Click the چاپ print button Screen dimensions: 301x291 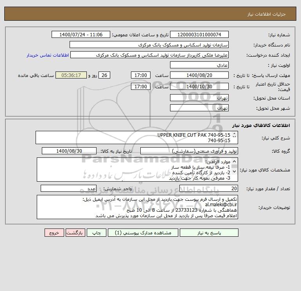point(97,233)
